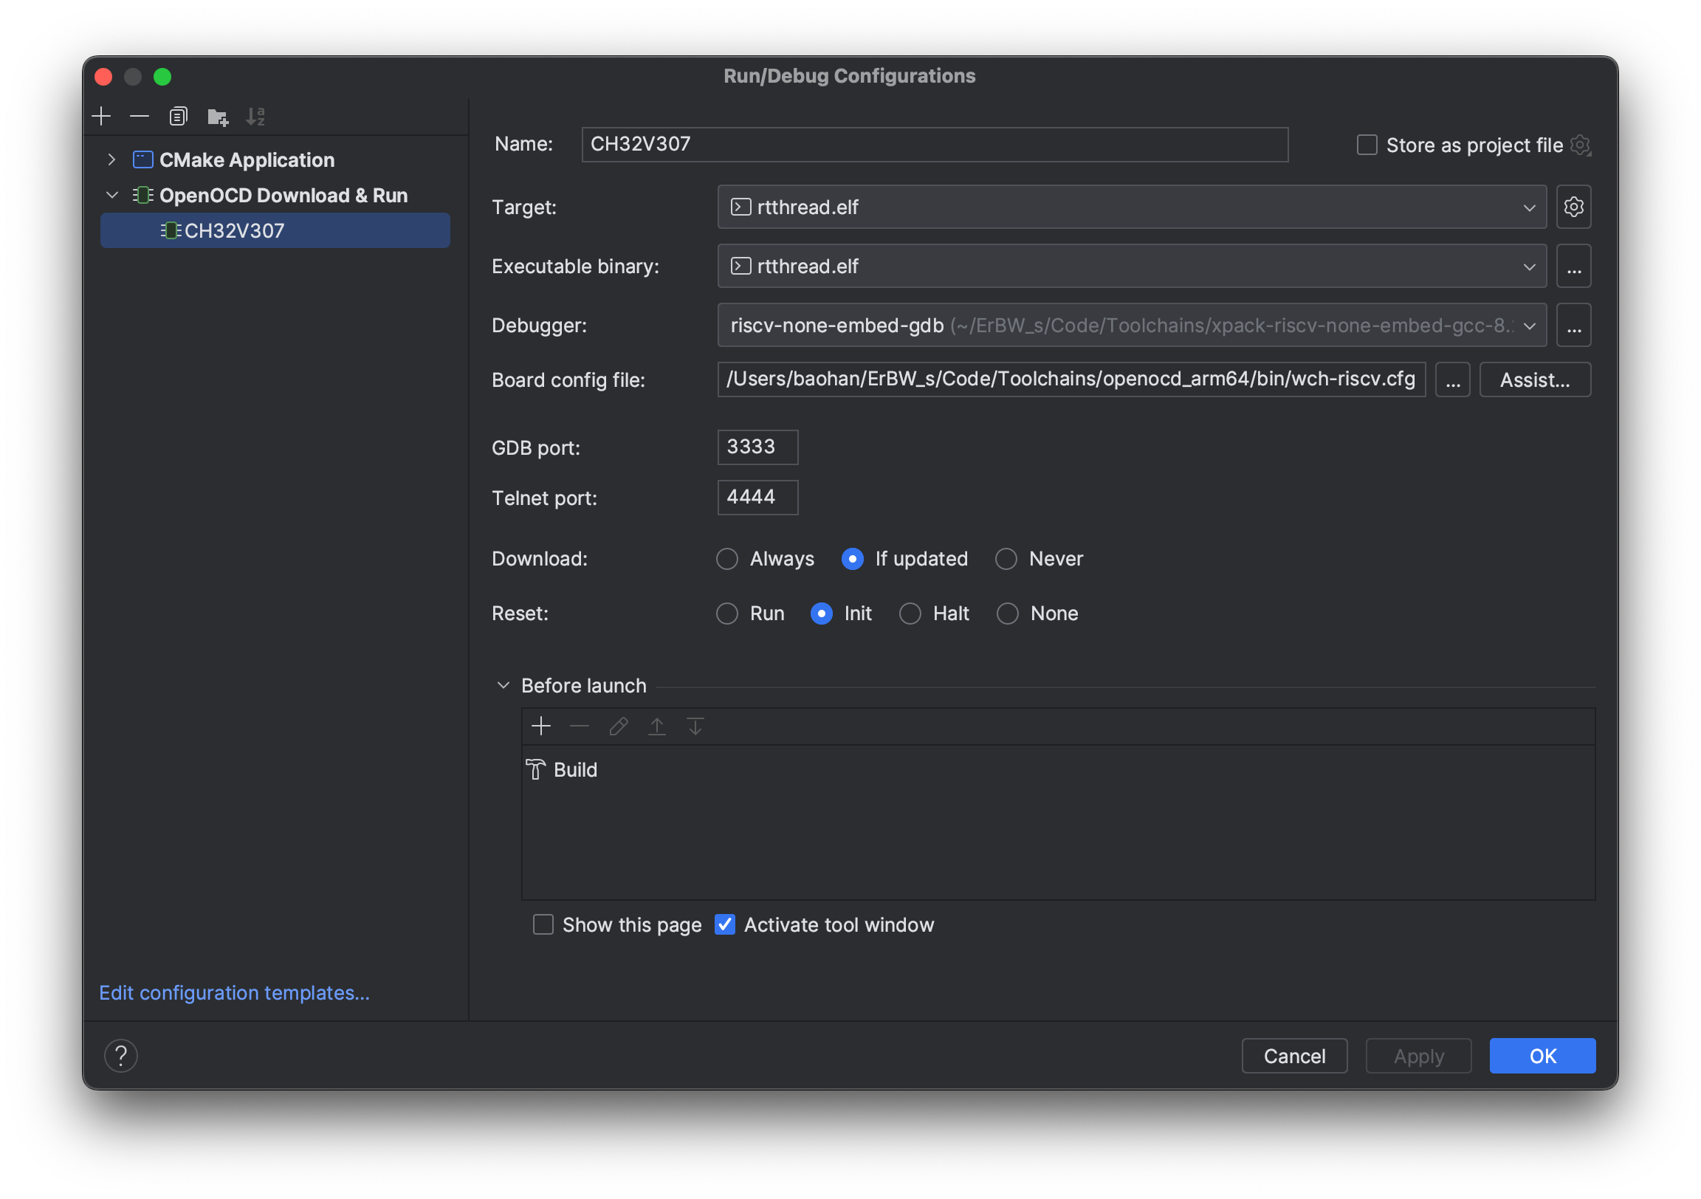This screenshot has height=1199, width=1701.
Task: Set Reset mode to Halt
Action: coord(910,614)
